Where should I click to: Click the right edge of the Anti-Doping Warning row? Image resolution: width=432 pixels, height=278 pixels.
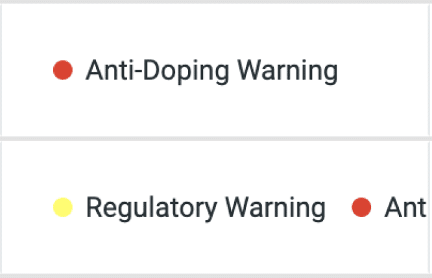429,70
